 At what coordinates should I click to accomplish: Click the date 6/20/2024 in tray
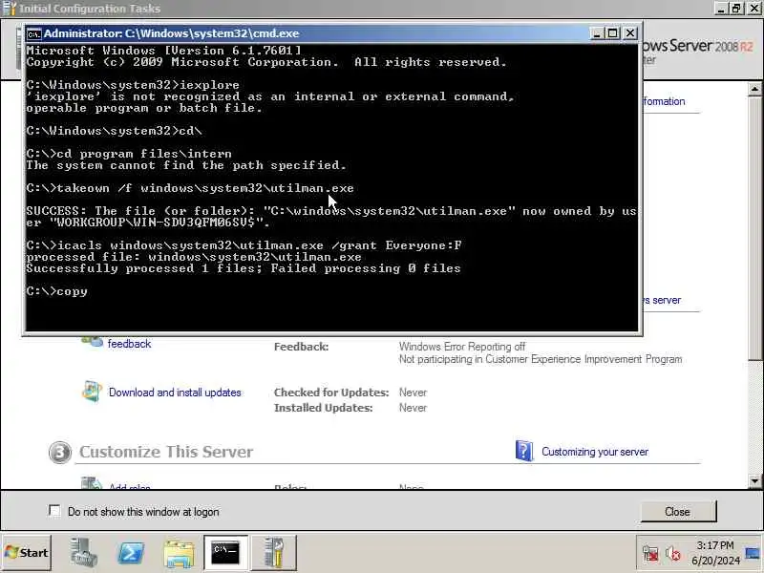[715, 561]
